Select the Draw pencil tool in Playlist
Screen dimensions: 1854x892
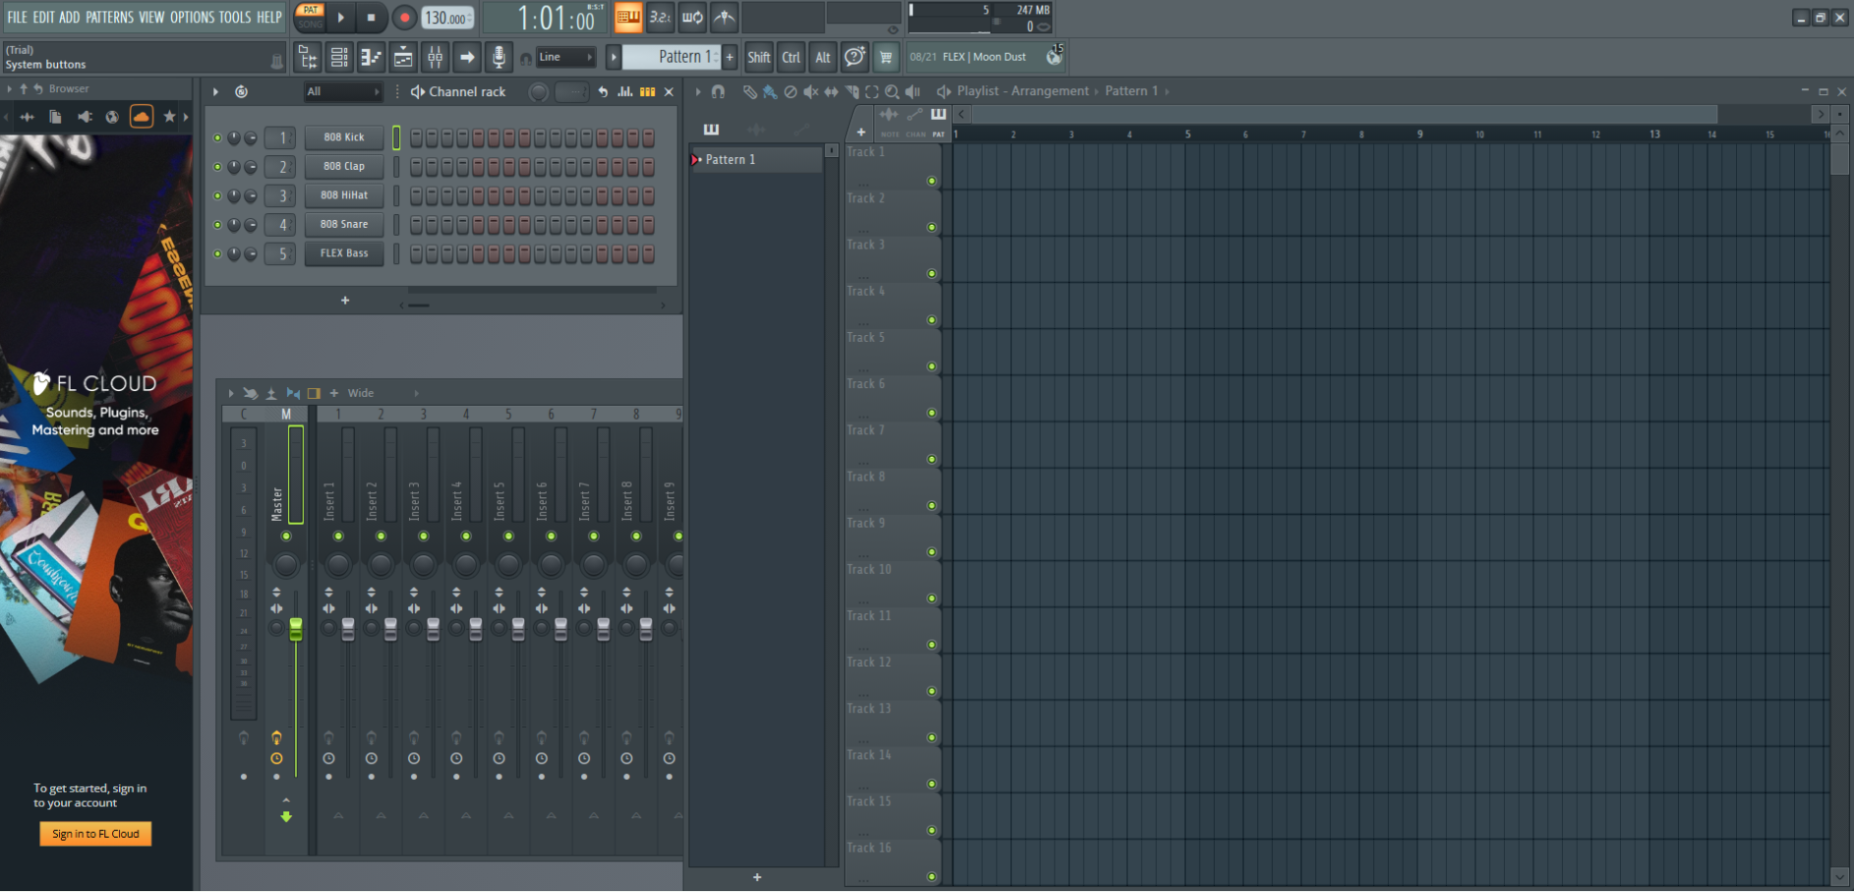(749, 91)
